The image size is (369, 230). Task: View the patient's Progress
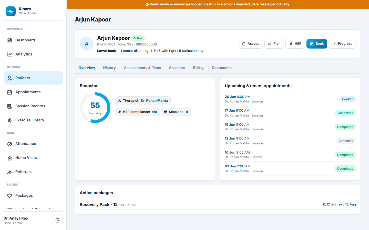(342, 44)
